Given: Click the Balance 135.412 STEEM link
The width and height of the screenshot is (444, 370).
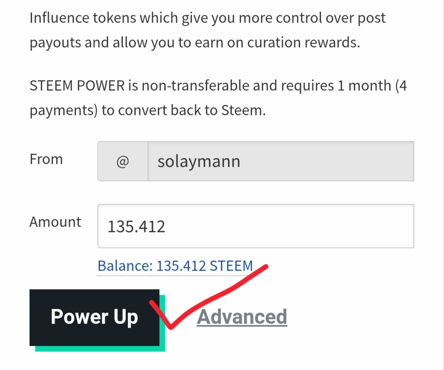Looking at the screenshot, I should (x=175, y=266).
